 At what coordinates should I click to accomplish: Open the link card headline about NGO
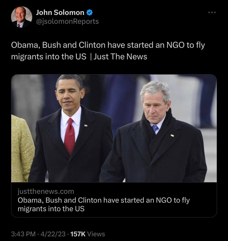tap(104, 204)
